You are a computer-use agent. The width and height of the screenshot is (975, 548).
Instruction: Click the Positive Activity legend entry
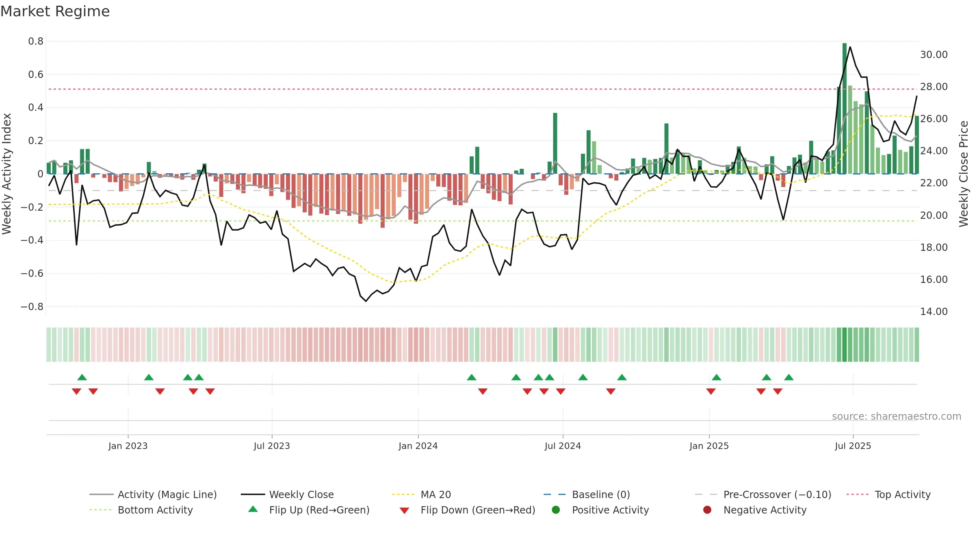[600, 510]
